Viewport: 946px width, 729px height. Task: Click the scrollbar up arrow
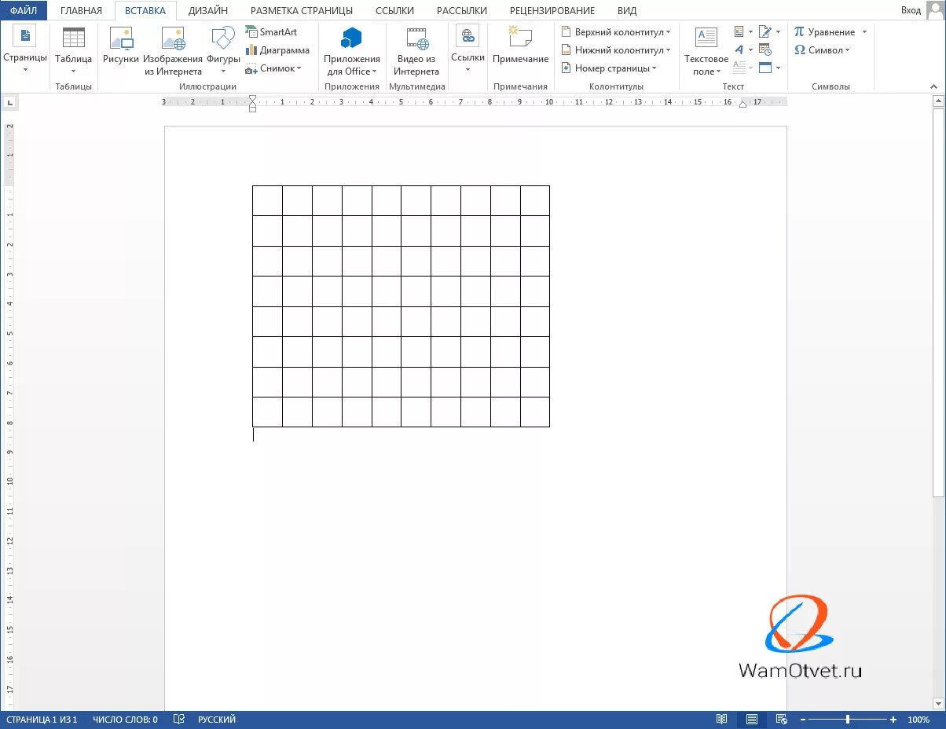click(x=938, y=101)
